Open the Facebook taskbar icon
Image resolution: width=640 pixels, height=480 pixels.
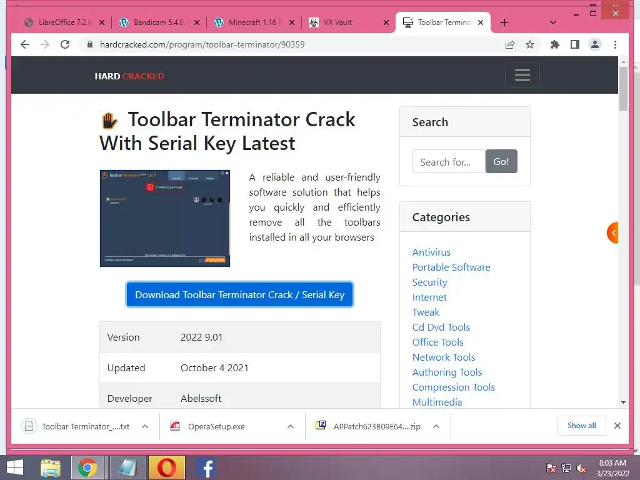[x=206, y=467]
